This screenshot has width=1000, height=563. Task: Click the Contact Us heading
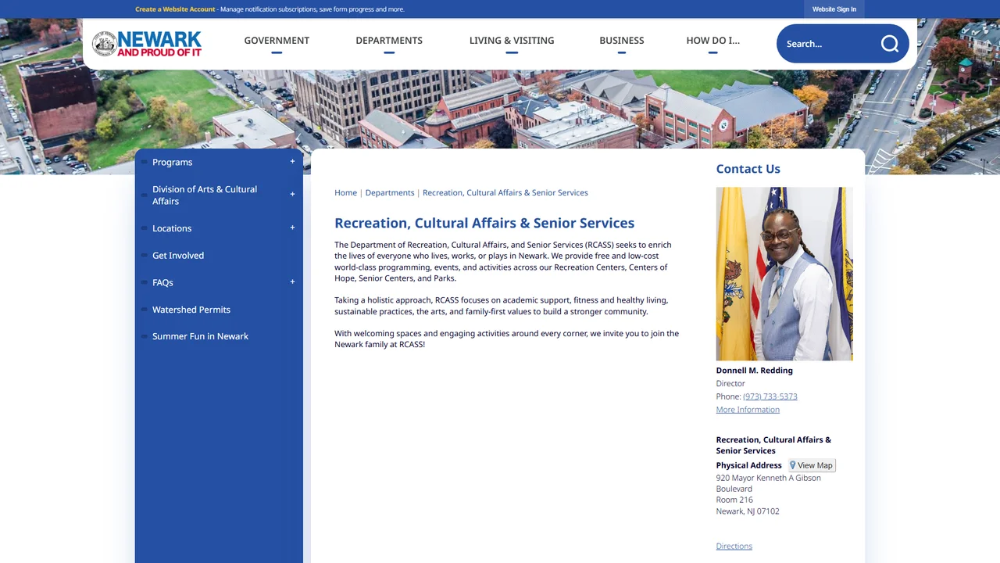tap(748, 169)
